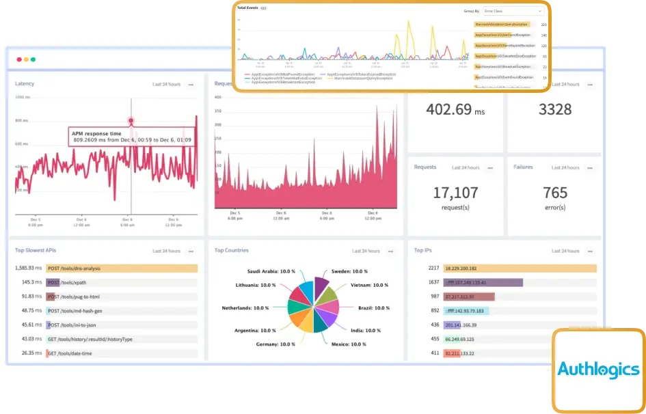Click the Authlogics logo
This screenshot has height=414, width=646.
tap(598, 368)
